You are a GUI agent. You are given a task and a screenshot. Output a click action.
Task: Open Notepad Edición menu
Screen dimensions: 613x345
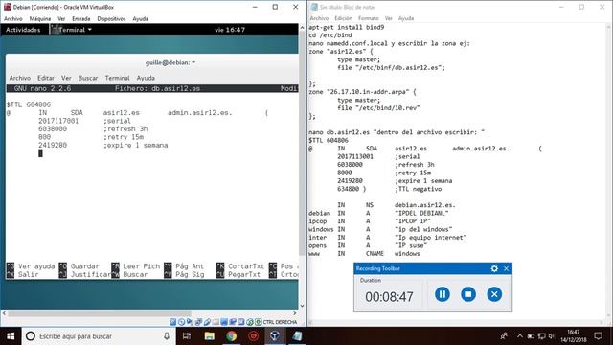343,18
